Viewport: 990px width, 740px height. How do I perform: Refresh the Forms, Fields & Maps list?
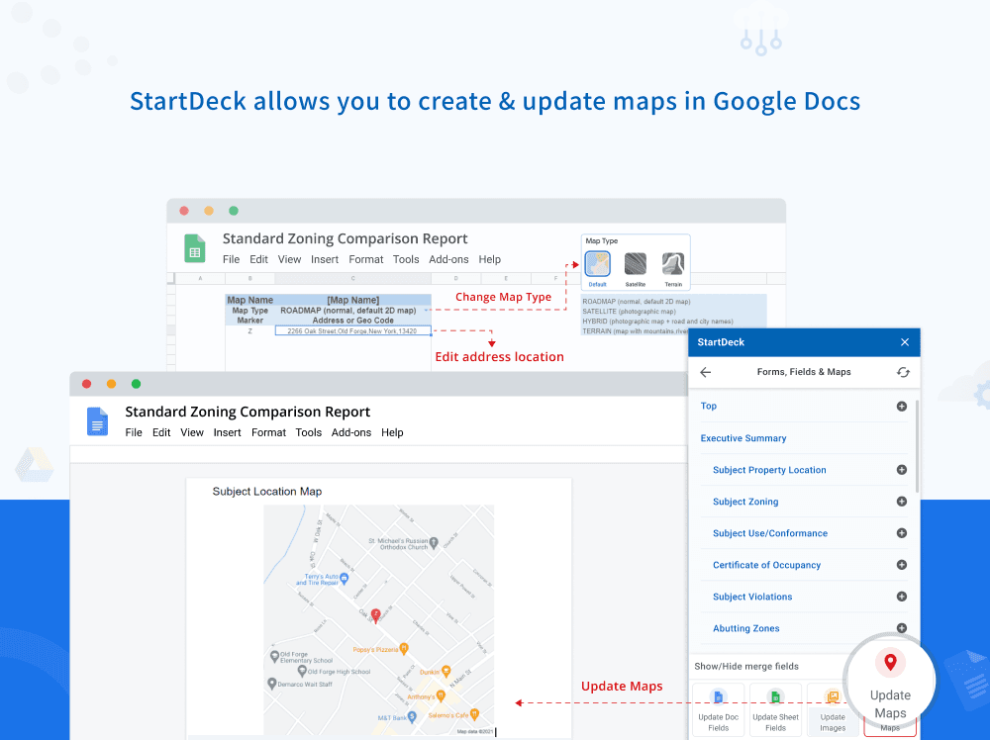point(904,372)
